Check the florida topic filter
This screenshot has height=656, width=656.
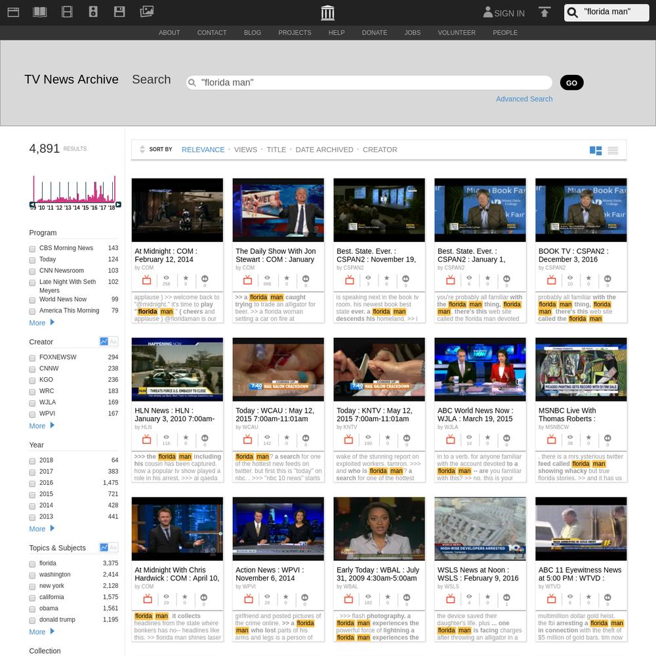[32, 564]
